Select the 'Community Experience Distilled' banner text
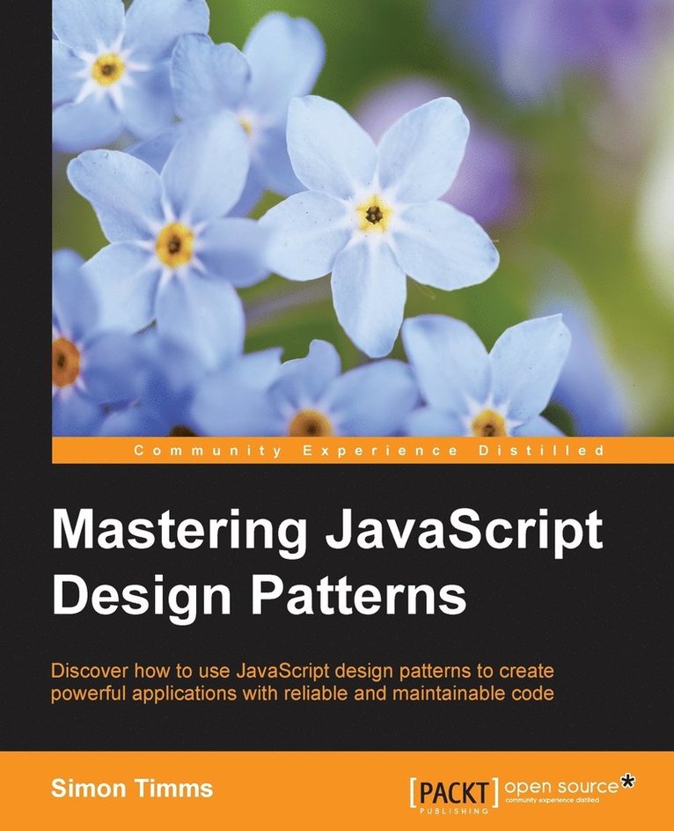This screenshot has height=831, width=674. (368, 451)
